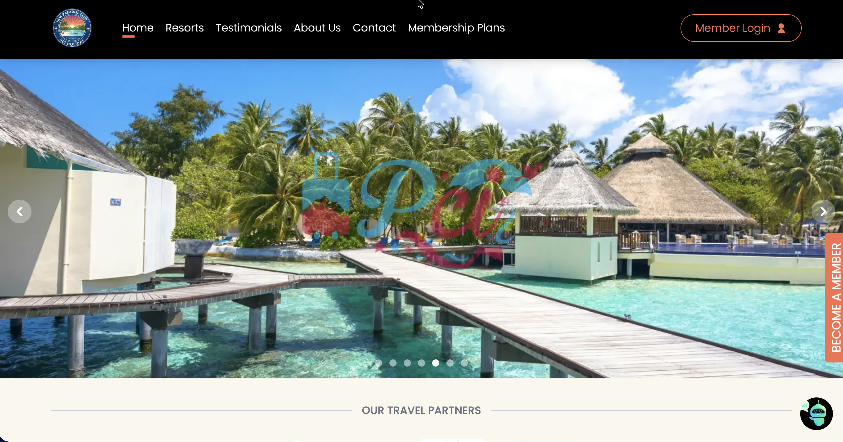Open the chatbot robot assistant
Viewport: 843px width, 442px height.
pyautogui.click(x=816, y=413)
